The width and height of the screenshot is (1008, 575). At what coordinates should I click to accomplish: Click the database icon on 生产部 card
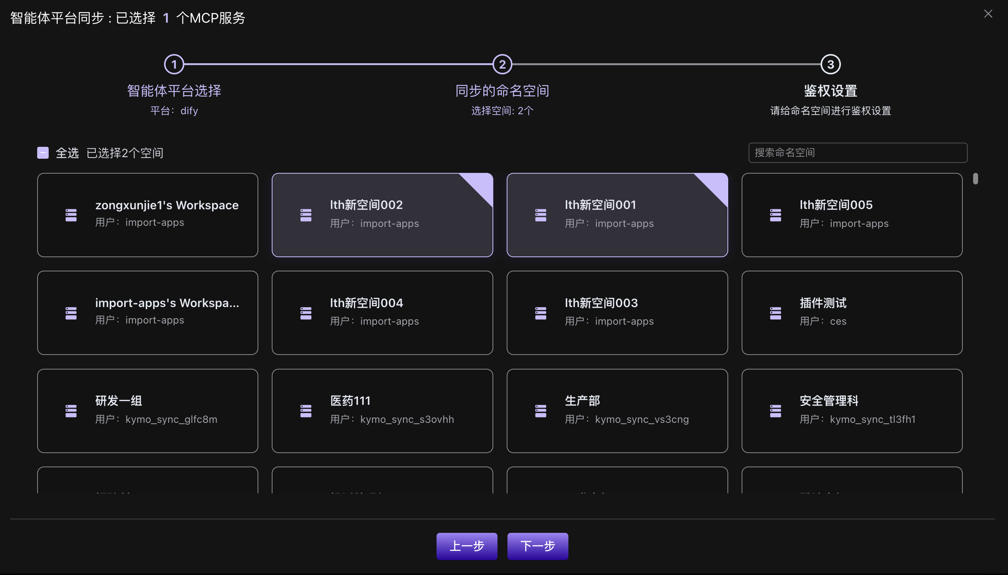pos(540,410)
